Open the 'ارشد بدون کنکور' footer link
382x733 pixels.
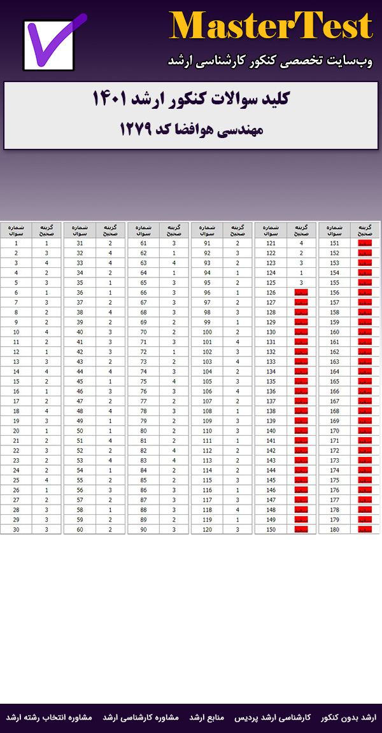[348, 718]
